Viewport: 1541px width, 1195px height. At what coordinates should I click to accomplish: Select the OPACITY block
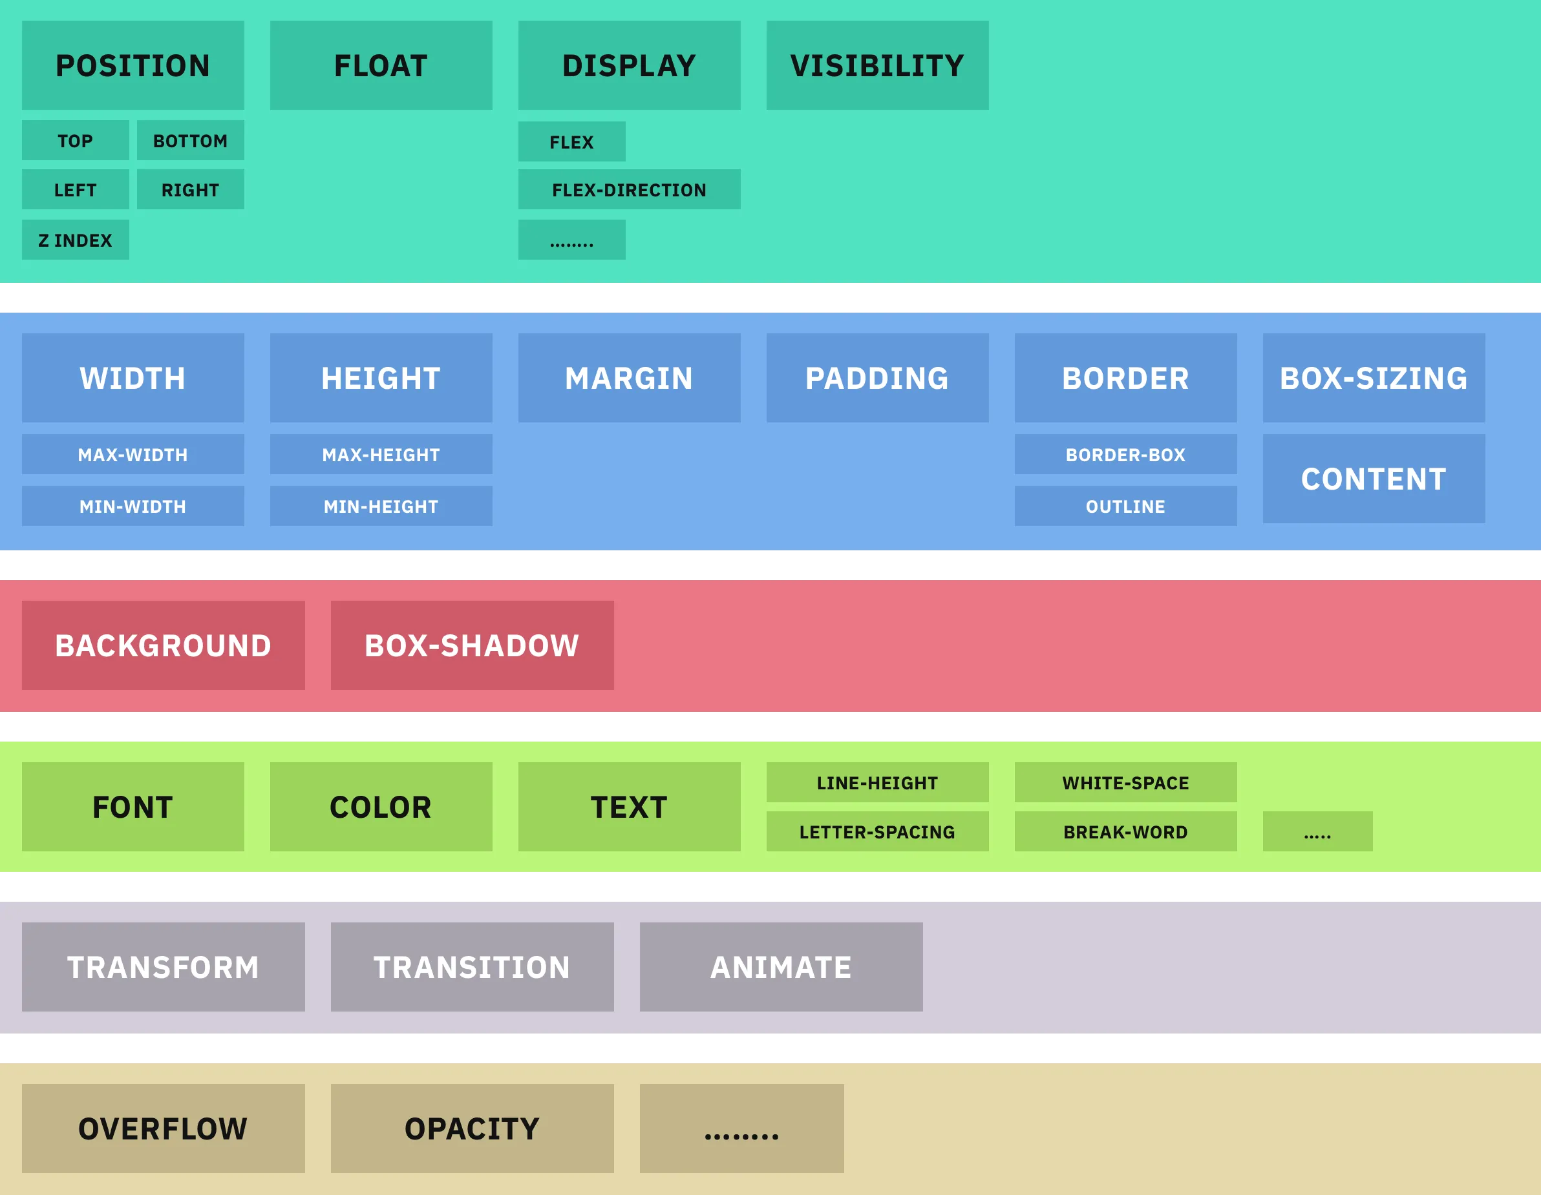(x=472, y=1128)
